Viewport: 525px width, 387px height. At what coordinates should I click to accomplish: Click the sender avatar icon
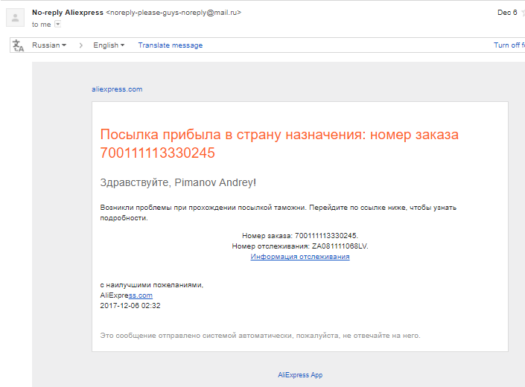coord(15,18)
